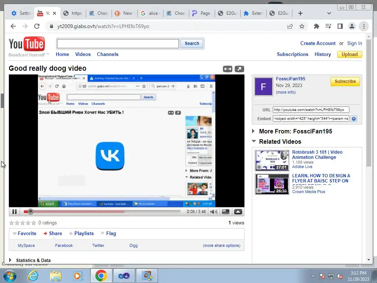The image size is (377, 283).
Task: Close the YouTube browser tab
Action: click(x=54, y=13)
